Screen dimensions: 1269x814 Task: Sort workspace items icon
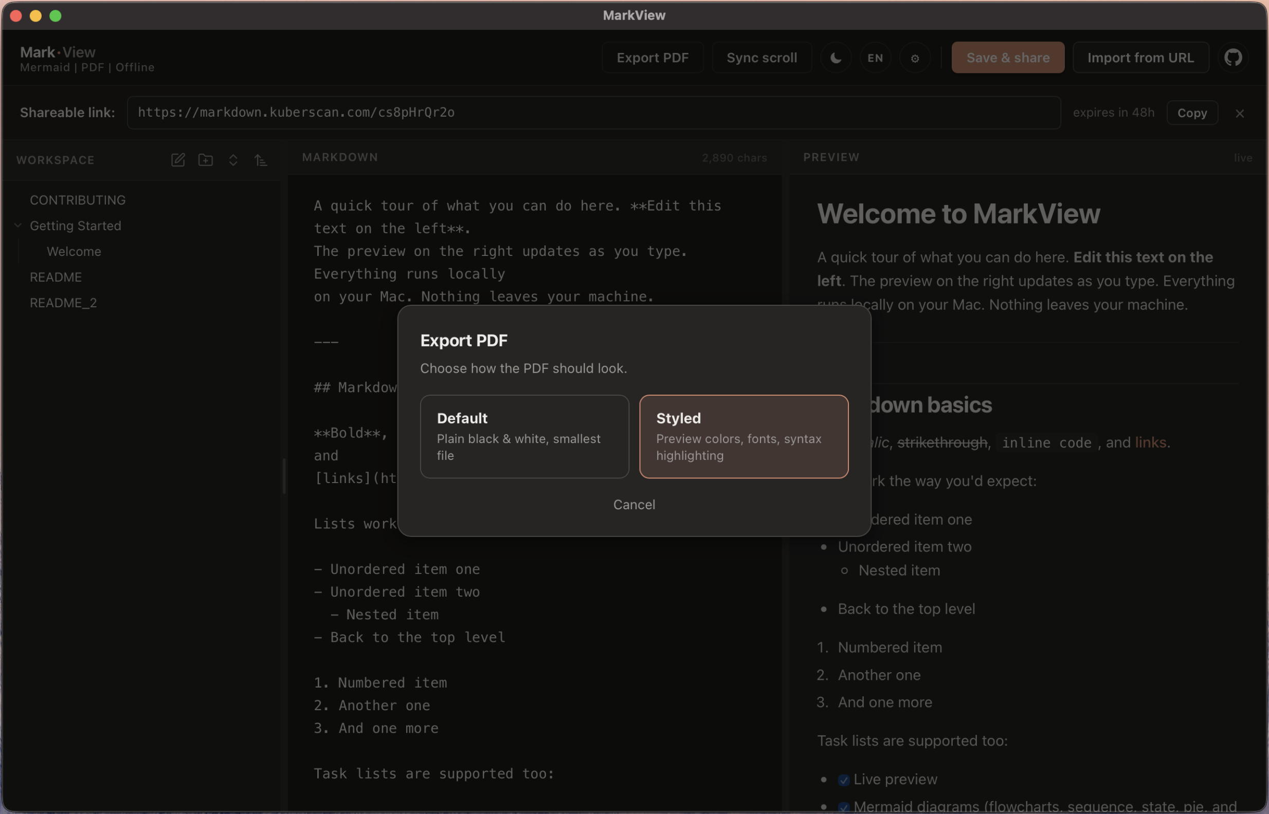[x=261, y=160]
